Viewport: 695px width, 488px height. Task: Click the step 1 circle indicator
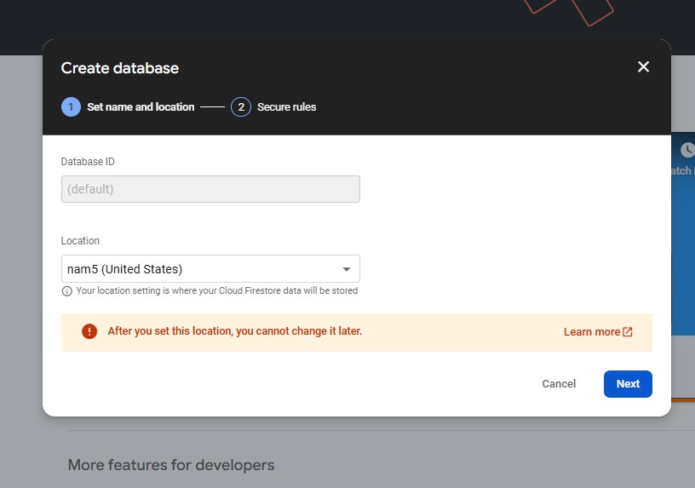pos(71,106)
